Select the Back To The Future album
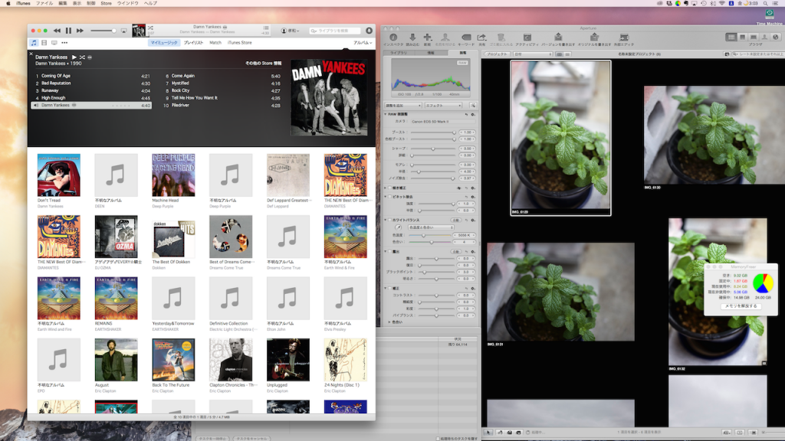785x441 pixels. (173, 360)
